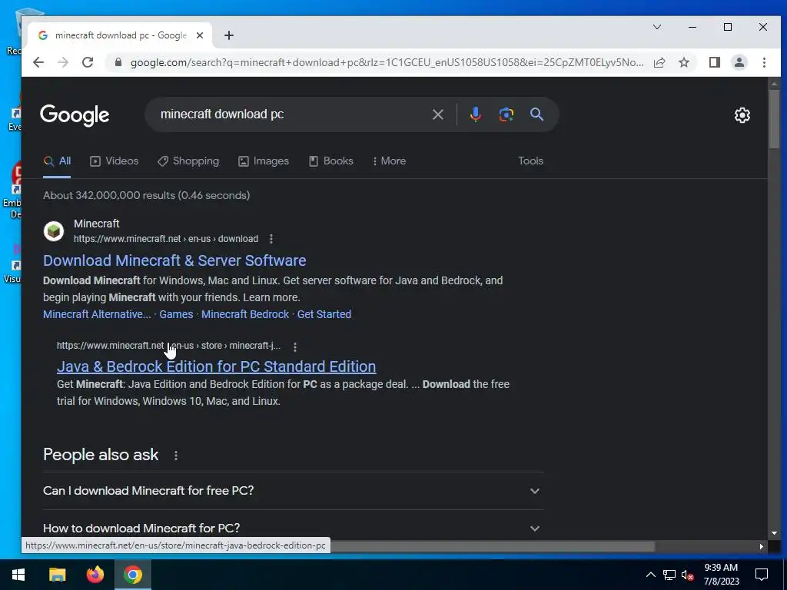787x590 pixels.
Task: Switch to the Images tab
Action: 264,161
